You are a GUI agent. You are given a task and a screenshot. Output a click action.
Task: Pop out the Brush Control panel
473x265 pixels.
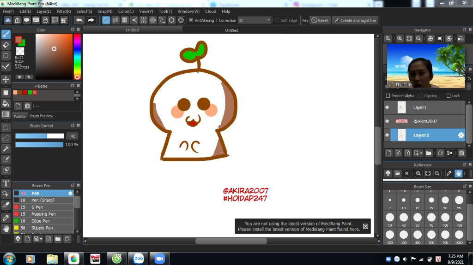pos(73,125)
